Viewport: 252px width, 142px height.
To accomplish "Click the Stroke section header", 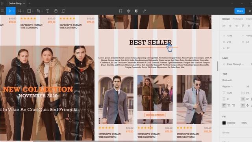I will tap(226, 133).
